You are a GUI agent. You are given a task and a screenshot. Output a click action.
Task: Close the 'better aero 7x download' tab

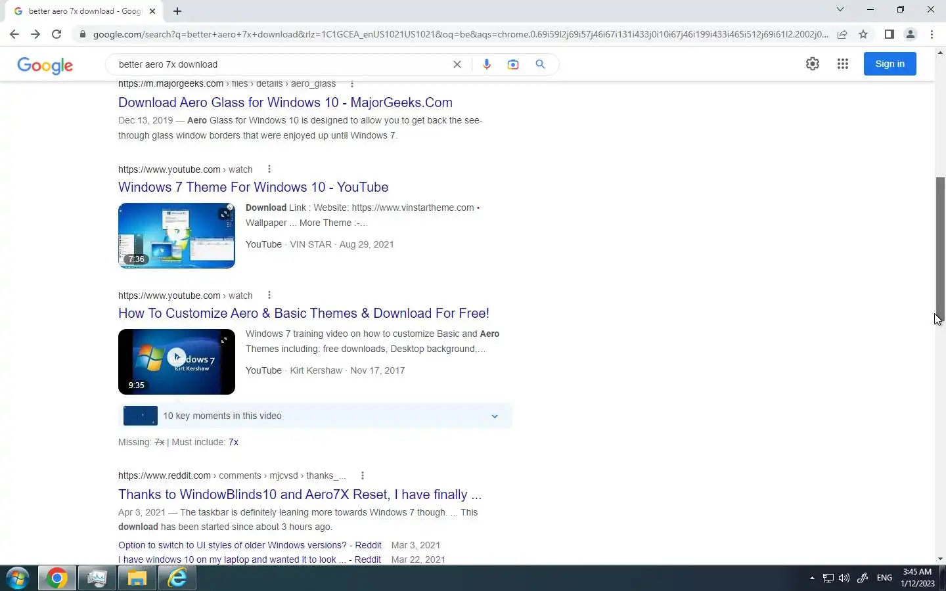click(152, 11)
